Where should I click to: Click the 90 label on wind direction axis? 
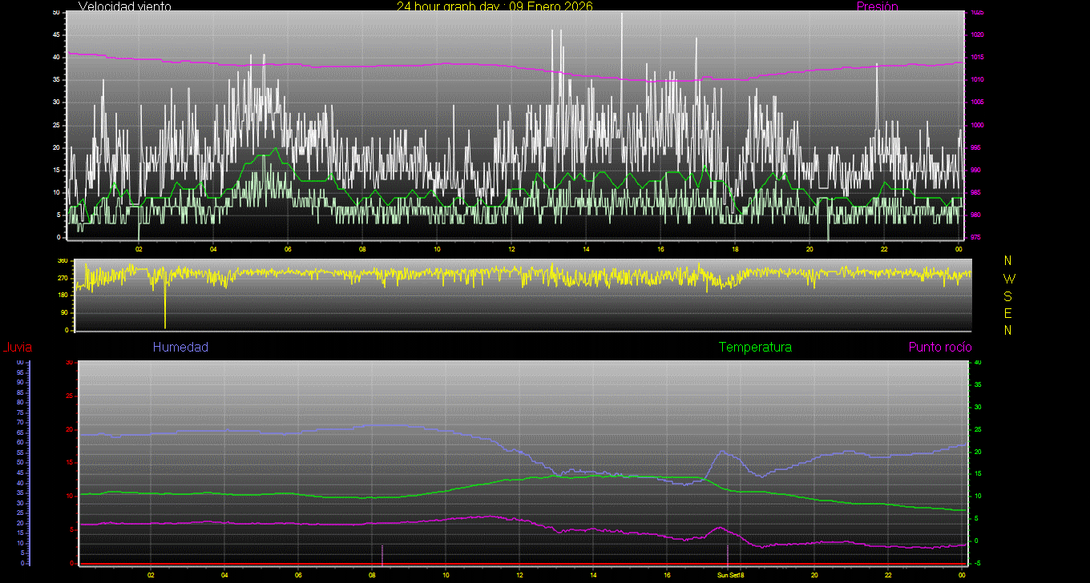[63, 312]
